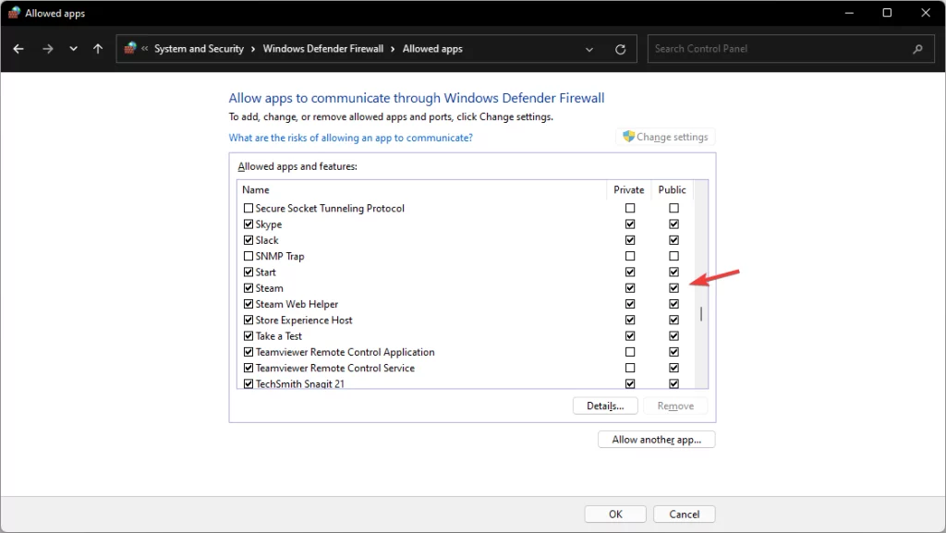Open the risks of allowing apps link
The height and width of the screenshot is (533, 946).
point(351,137)
